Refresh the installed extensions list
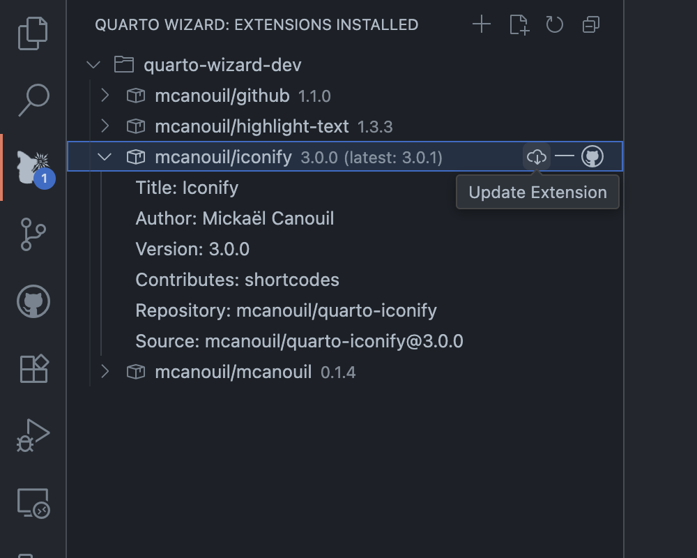 (554, 24)
